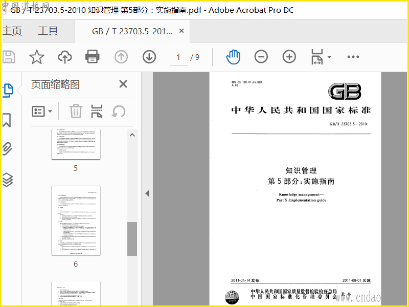Viewport: 409px width, 307px height.
Task: Close the 页面缩略图 panel
Action: coord(123,84)
